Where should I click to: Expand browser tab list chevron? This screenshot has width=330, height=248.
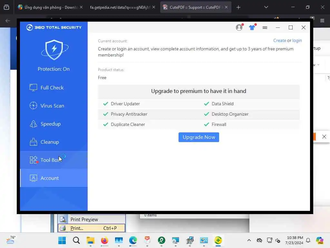pyautogui.click(x=266, y=7)
